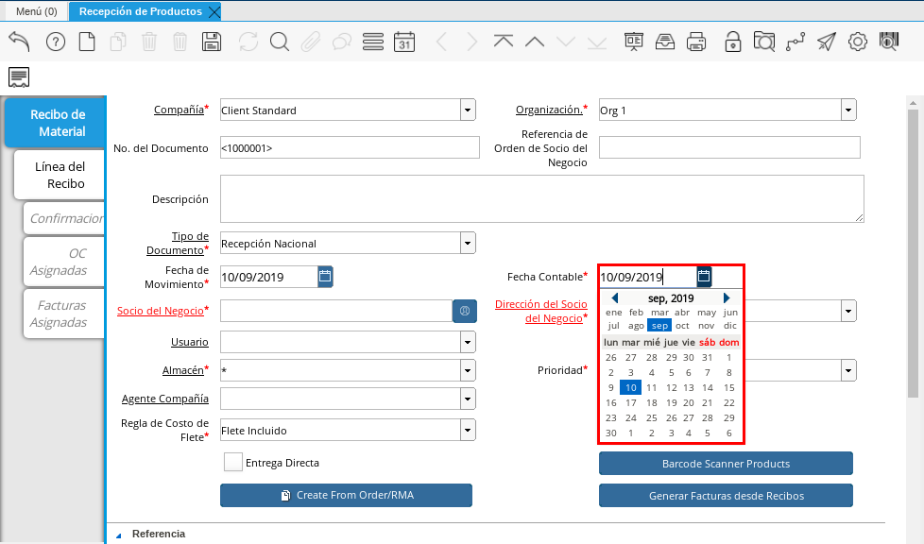This screenshot has height=544, width=924.
Task: Open the OC Asignadas tab
Action: pyautogui.click(x=64, y=262)
